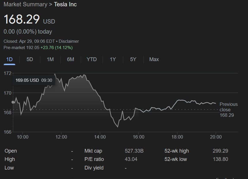
Task: Click the 168.29 current price
Action: [22, 19]
